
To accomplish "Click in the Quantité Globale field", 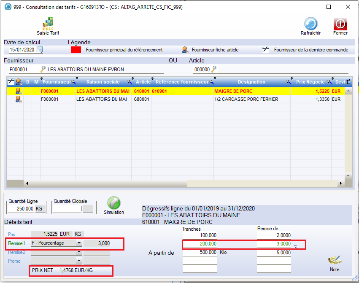I will (x=67, y=208).
